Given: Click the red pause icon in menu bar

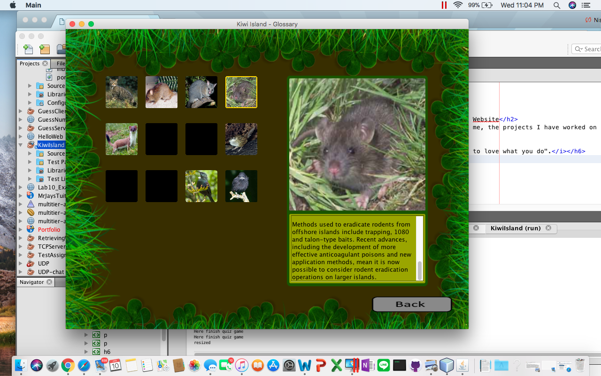Looking at the screenshot, I should 444,5.
